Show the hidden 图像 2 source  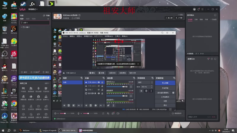click(99, 90)
